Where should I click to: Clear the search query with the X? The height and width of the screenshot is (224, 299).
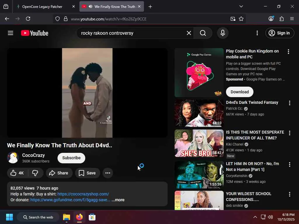tap(189, 33)
